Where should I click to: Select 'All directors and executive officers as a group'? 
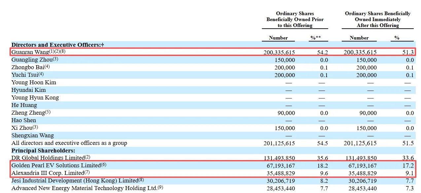[x=69, y=143]
